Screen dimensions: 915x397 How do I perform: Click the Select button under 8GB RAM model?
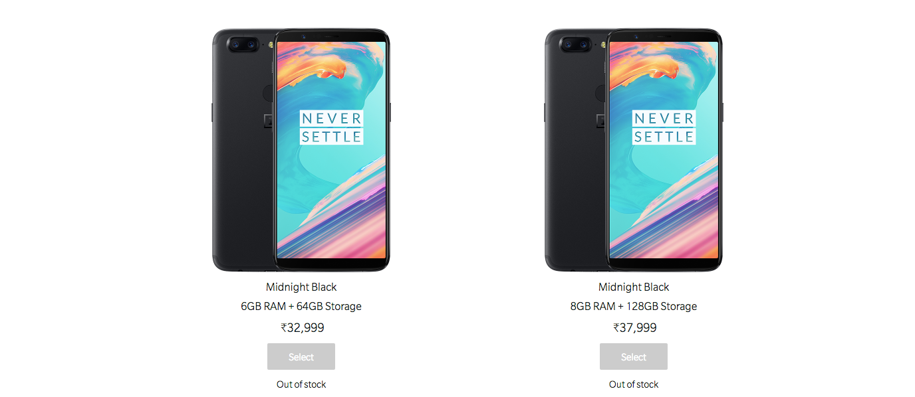634,357
